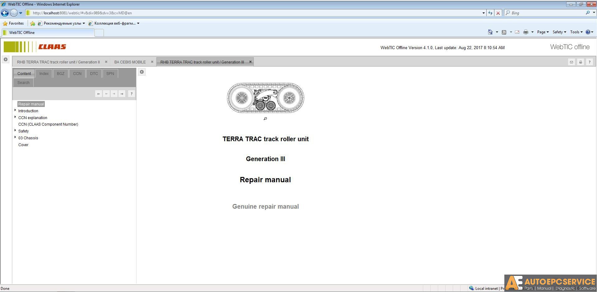Click the browser Back button
The image size is (597, 292).
pos(5,13)
